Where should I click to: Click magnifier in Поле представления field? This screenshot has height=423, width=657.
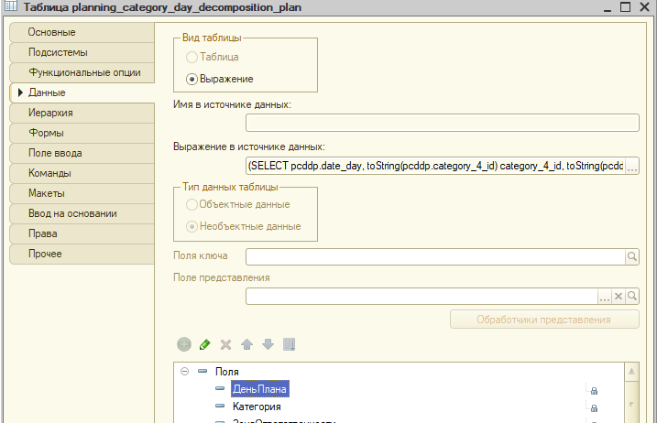[632, 296]
